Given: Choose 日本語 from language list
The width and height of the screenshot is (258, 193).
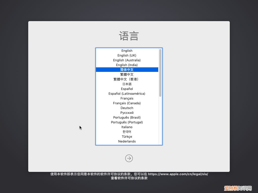Looking at the screenshot, I should (127, 84).
